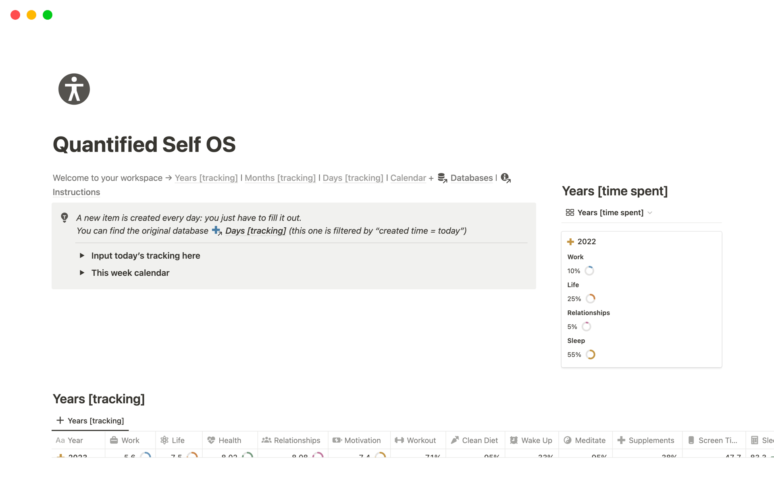
Task: Expand the "Input today's tracking here" toggle
Action: (x=82, y=256)
